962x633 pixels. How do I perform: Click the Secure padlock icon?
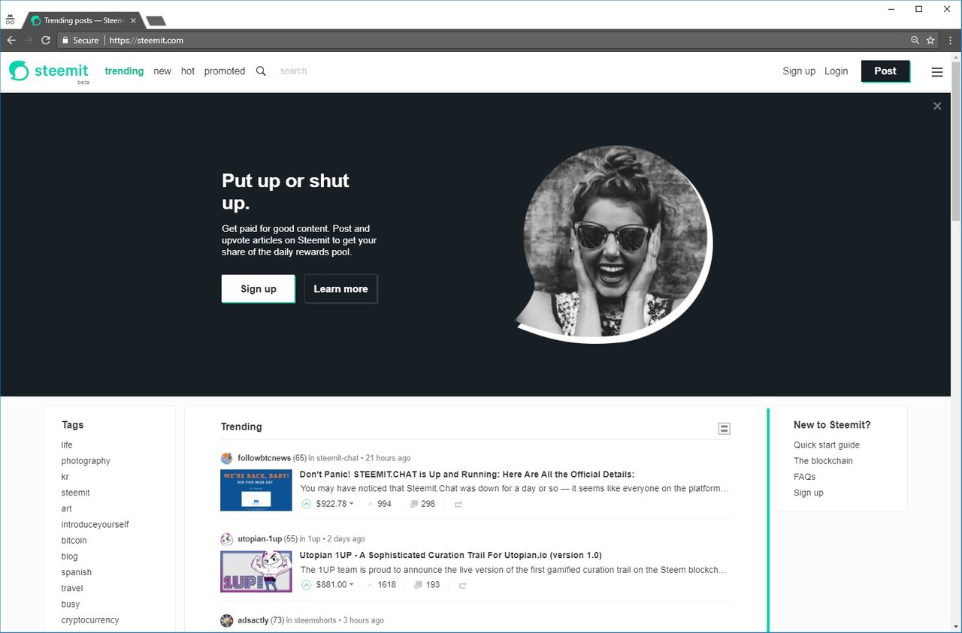point(65,41)
